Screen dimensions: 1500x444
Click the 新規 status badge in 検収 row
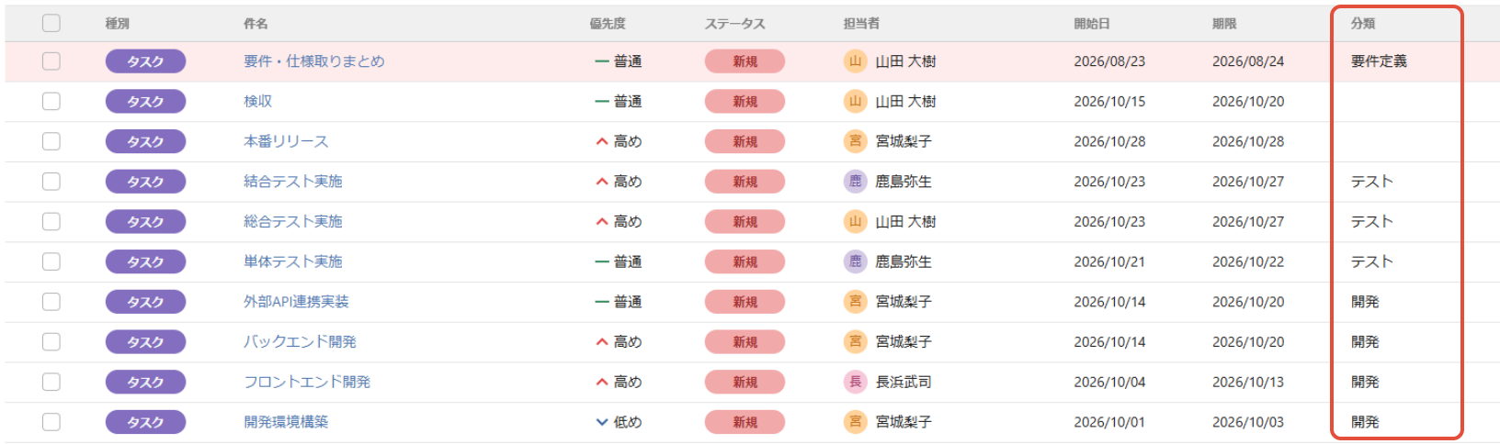[x=744, y=101]
